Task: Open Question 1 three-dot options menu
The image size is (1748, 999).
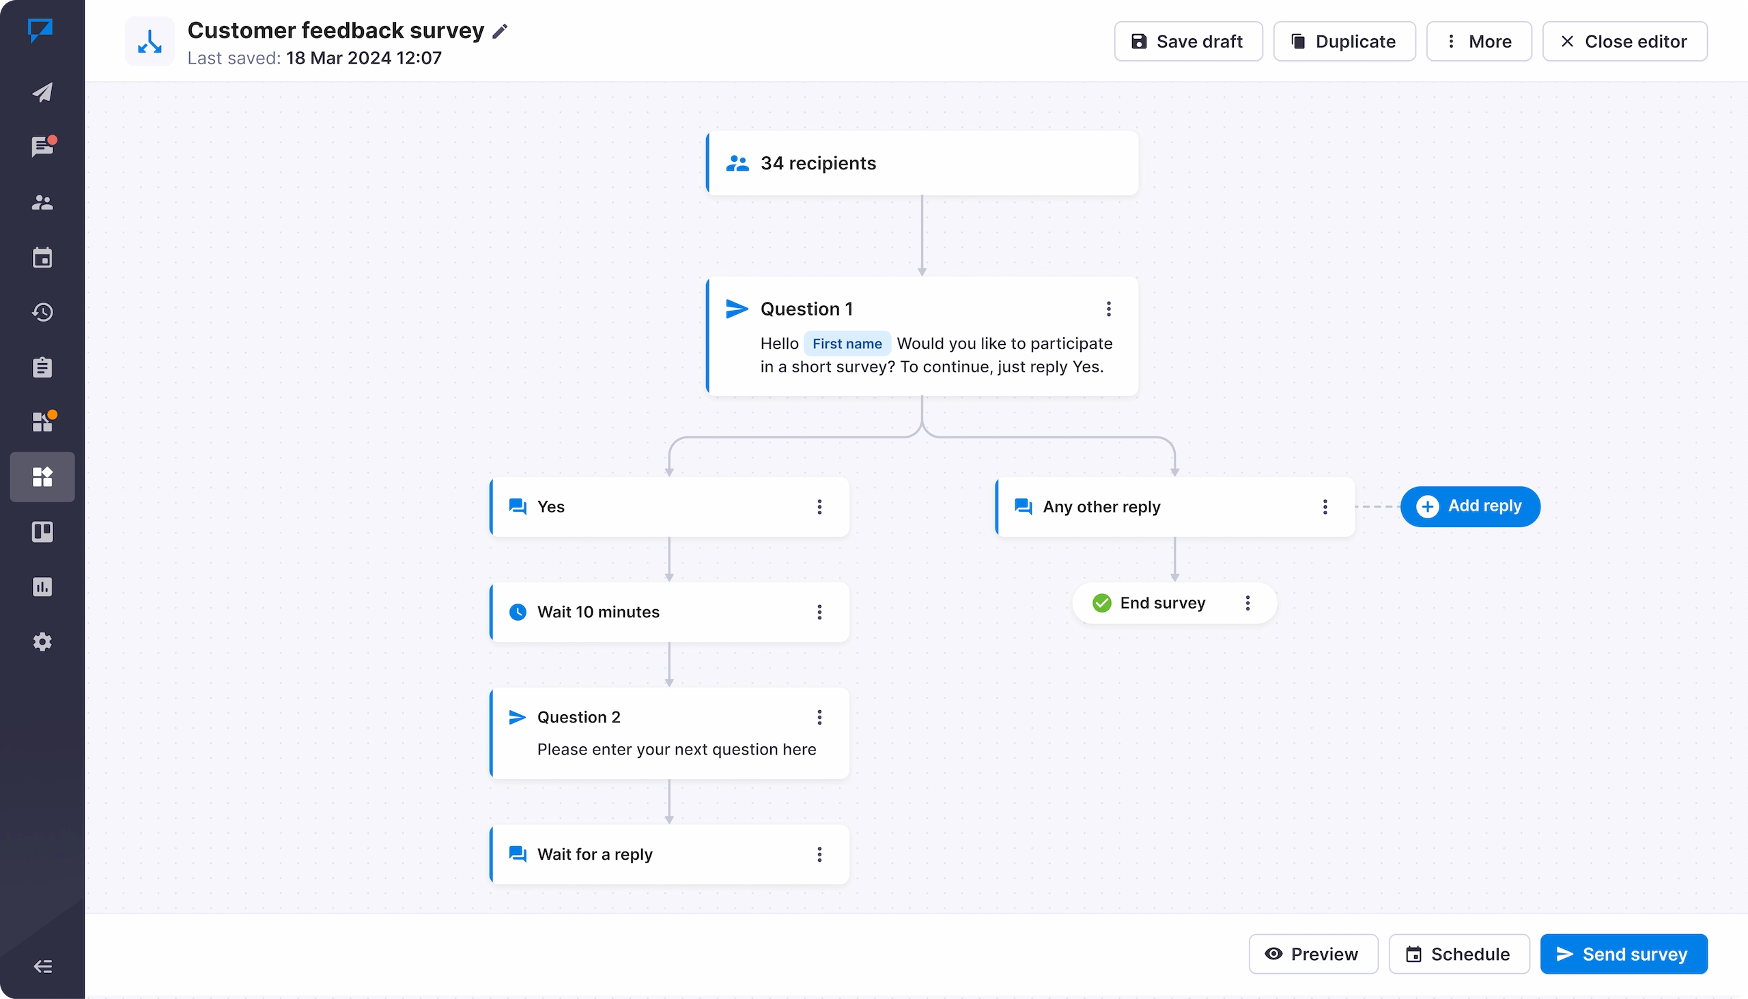Action: pyautogui.click(x=1108, y=309)
